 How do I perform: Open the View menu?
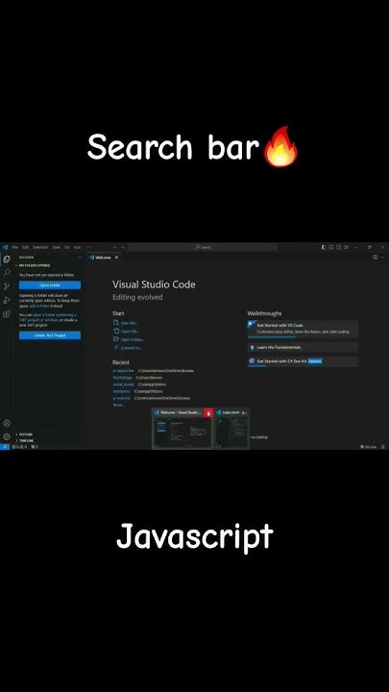point(57,247)
